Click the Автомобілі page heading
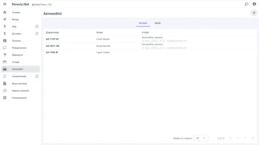This screenshot has width=259, height=145. [53, 14]
